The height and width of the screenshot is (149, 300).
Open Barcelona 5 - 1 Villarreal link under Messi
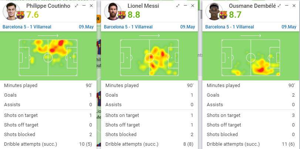click(x=128, y=27)
